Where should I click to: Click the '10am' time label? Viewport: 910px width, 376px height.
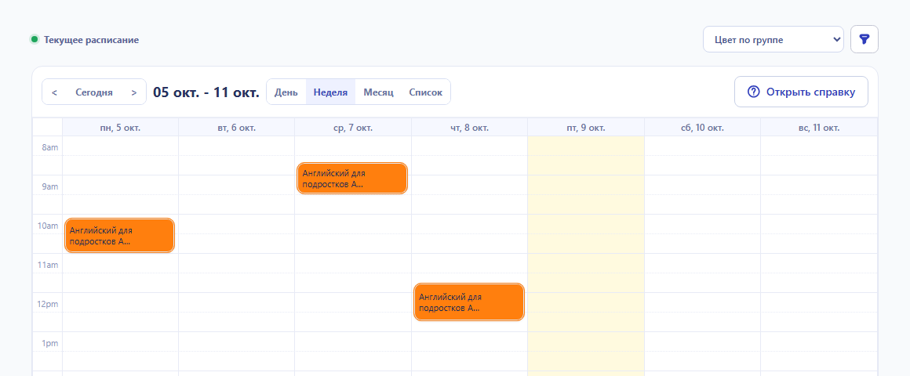[x=48, y=226]
